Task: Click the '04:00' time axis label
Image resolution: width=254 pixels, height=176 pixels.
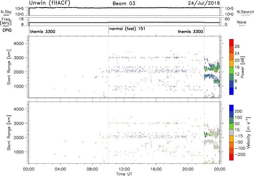Action: (x=60, y=169)
